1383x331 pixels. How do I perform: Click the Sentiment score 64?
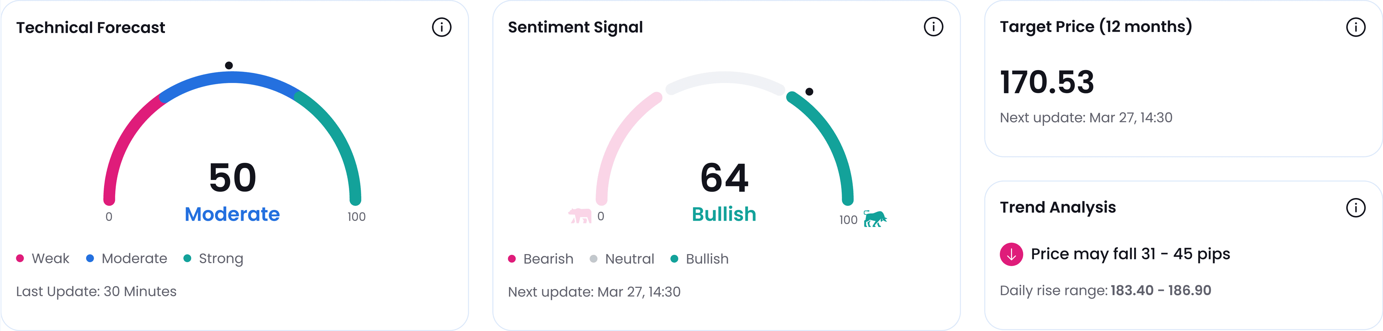click(724, 178)
